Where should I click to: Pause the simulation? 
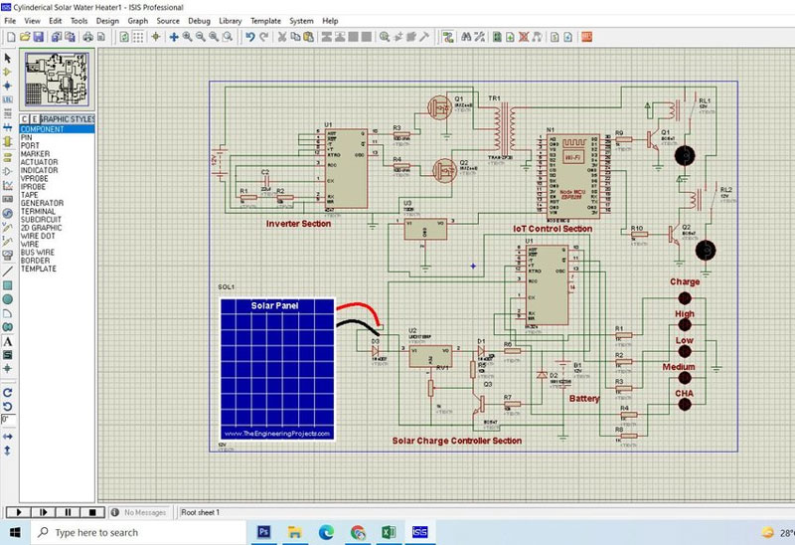(68, 512)
